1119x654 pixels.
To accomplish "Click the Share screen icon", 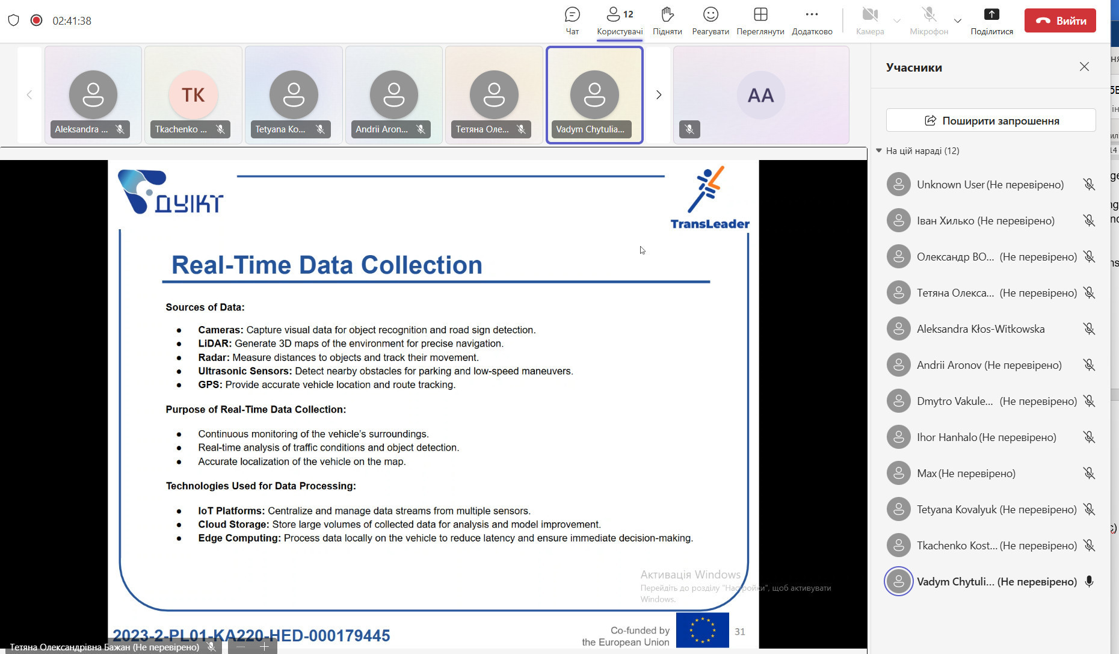I will pyautogui.click(x=991, y=20).
